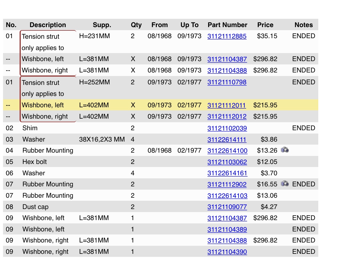This screenshot has height=261, width=339.
Task: Select the H=252MM supplement cell
Action: pos(94,82)
